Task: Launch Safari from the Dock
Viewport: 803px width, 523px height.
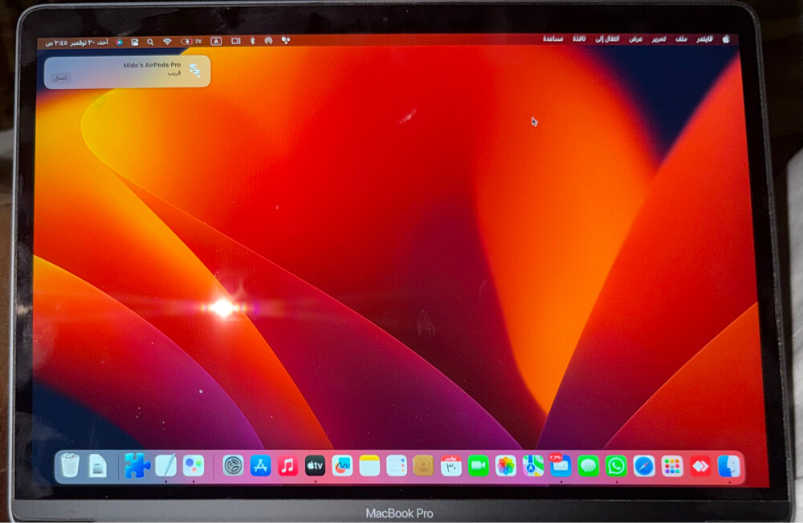Action: tap(644, 466)
